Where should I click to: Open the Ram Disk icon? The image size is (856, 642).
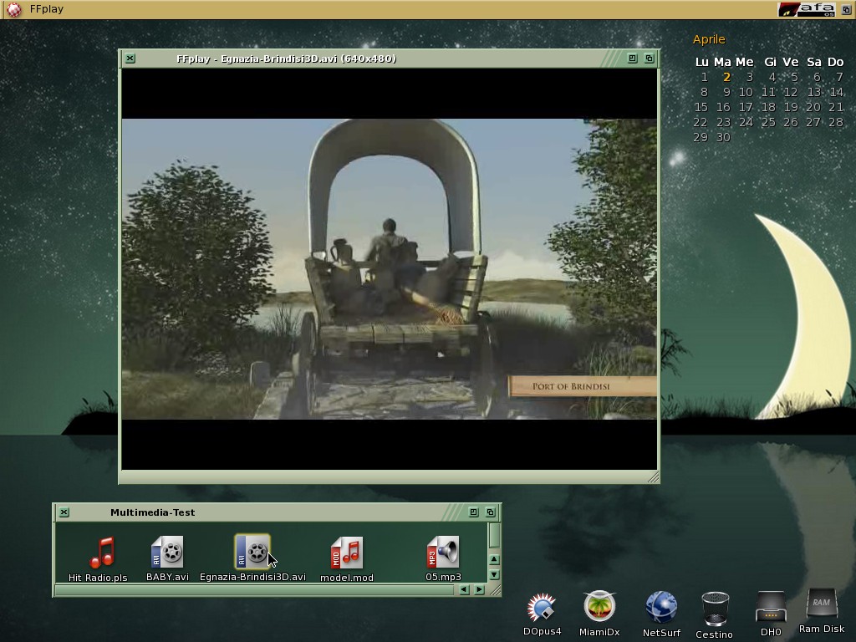tap(821, 605)
